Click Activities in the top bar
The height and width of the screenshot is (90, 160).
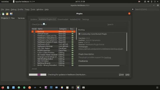pos(5,1)
